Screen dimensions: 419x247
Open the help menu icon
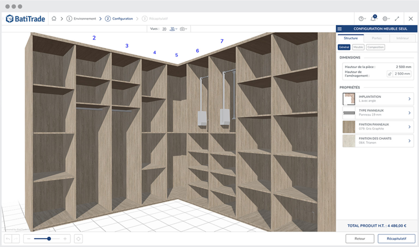coord(361,19)
